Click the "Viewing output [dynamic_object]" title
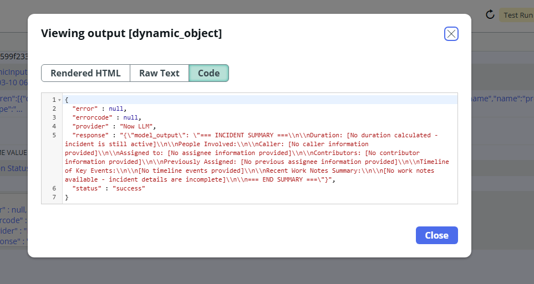 tap(131, 34)
